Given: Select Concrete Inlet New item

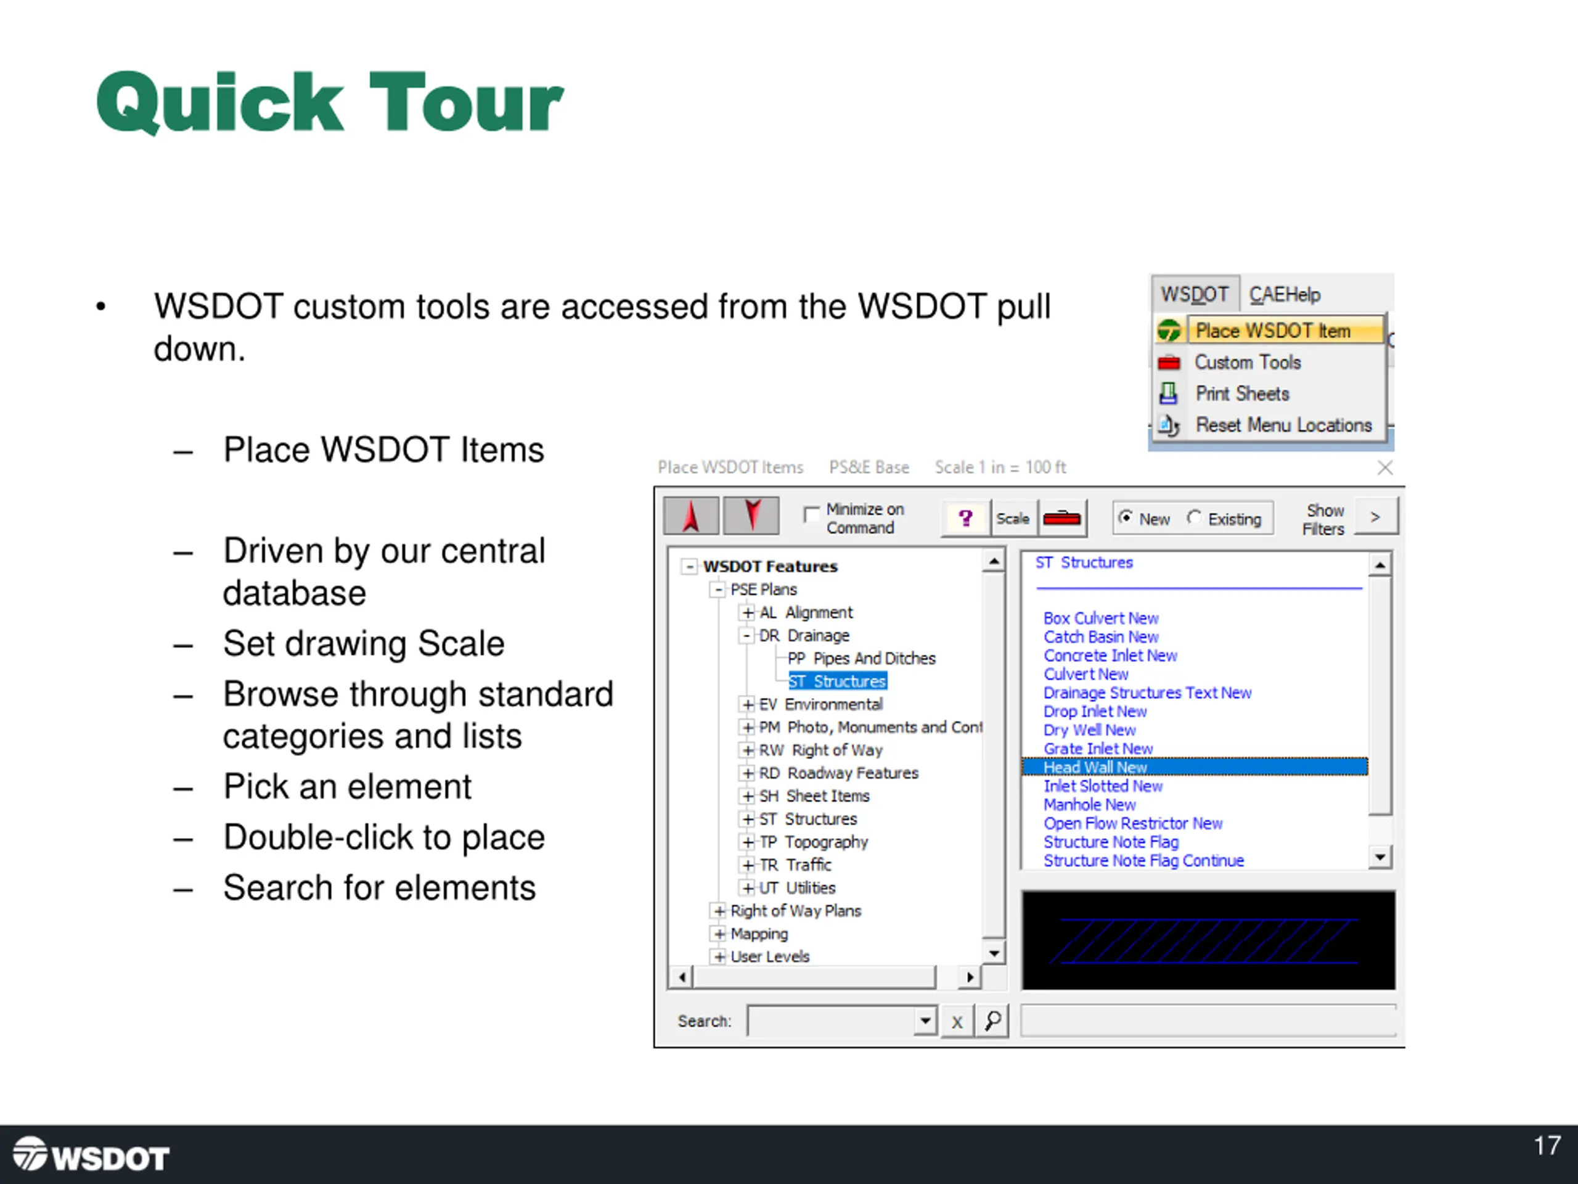Looking at the screenshot, I should [1110, 655].
